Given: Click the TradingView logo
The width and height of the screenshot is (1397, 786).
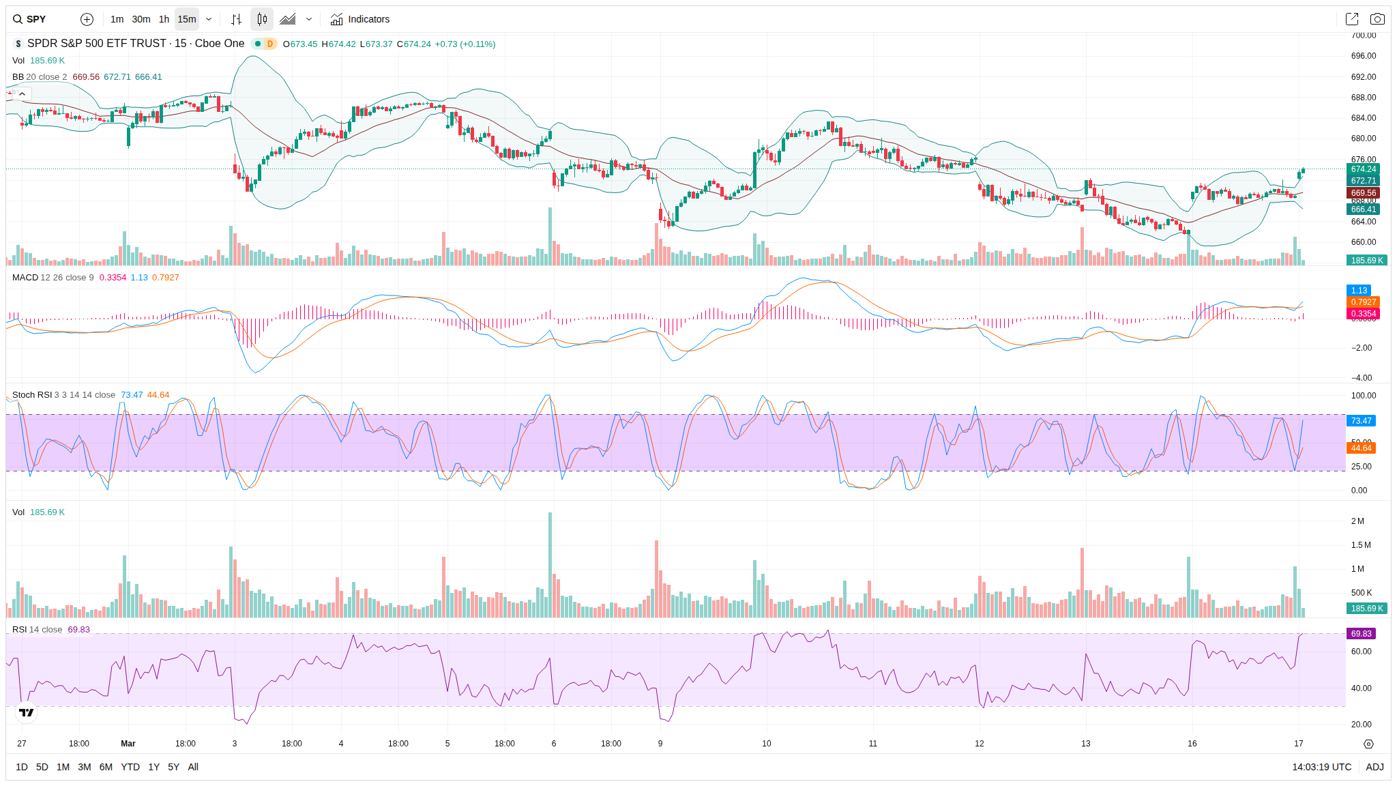Looking at the screenshot, I should pos(26,712).
